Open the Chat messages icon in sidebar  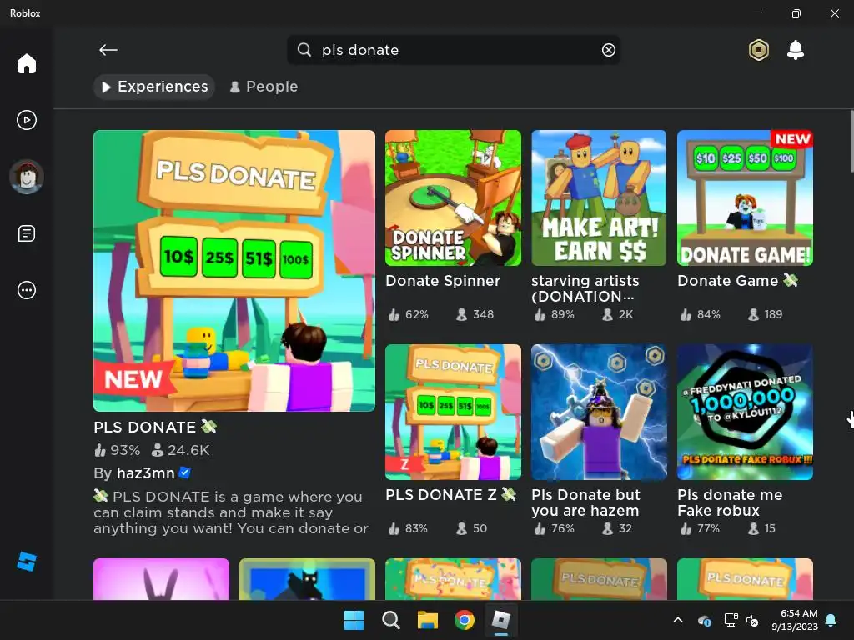26,233
